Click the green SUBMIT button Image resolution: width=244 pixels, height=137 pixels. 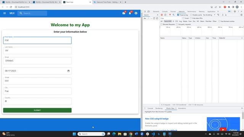click(x=37, y=110)
